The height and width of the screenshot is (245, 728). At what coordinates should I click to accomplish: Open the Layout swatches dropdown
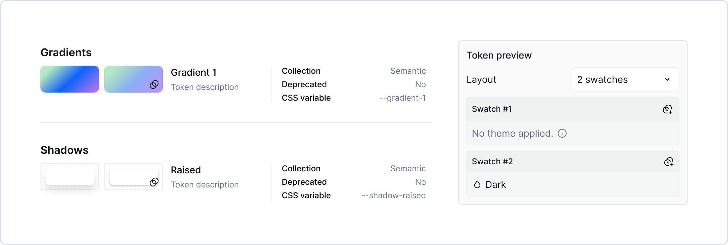(625, 79)
